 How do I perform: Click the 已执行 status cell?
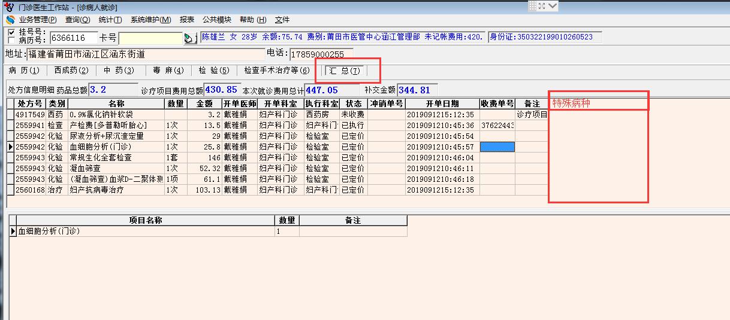(354, 125)
